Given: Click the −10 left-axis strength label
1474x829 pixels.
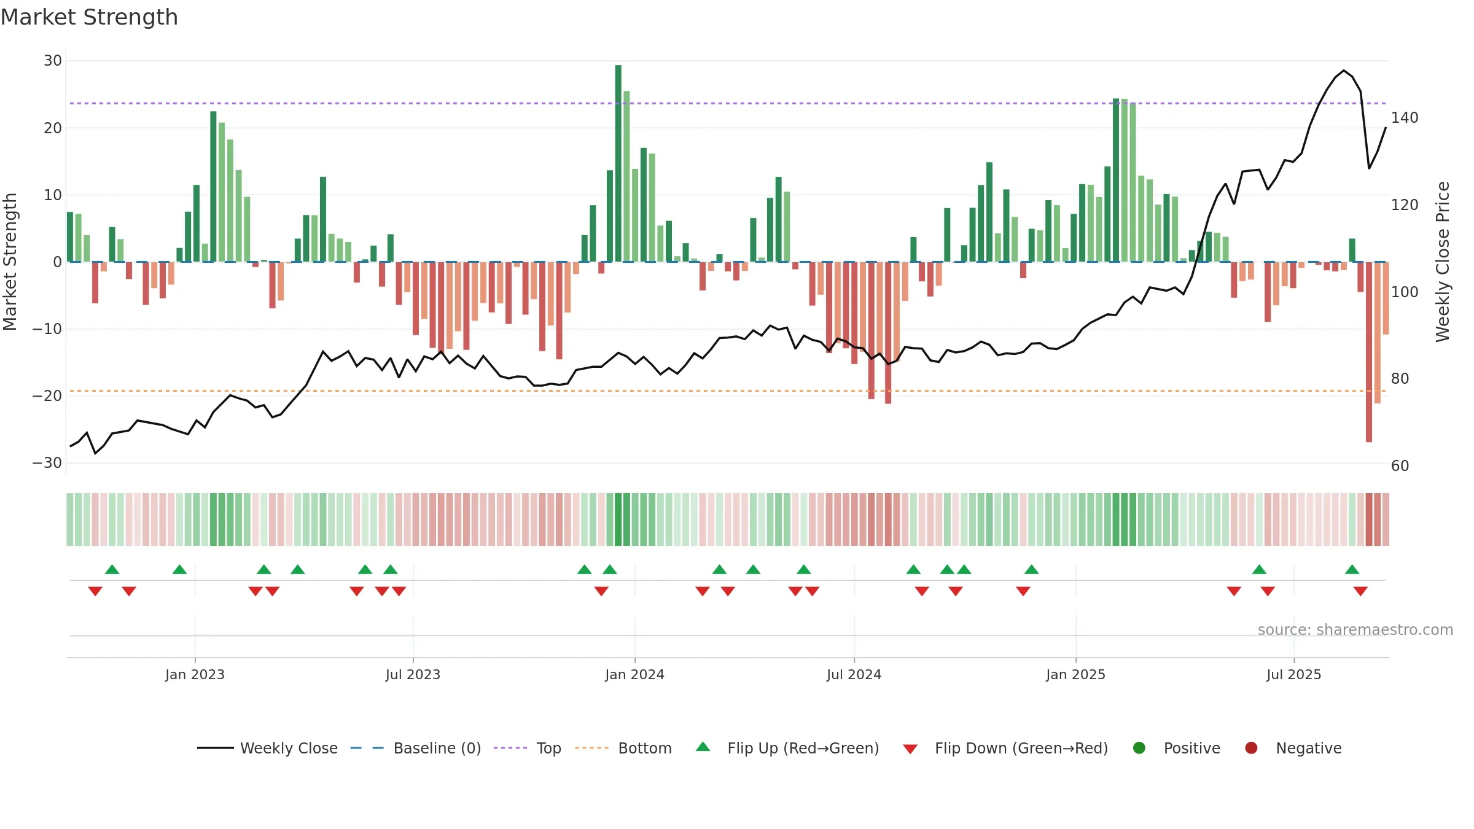Looking at the screenshot, I should coord(47,329).
